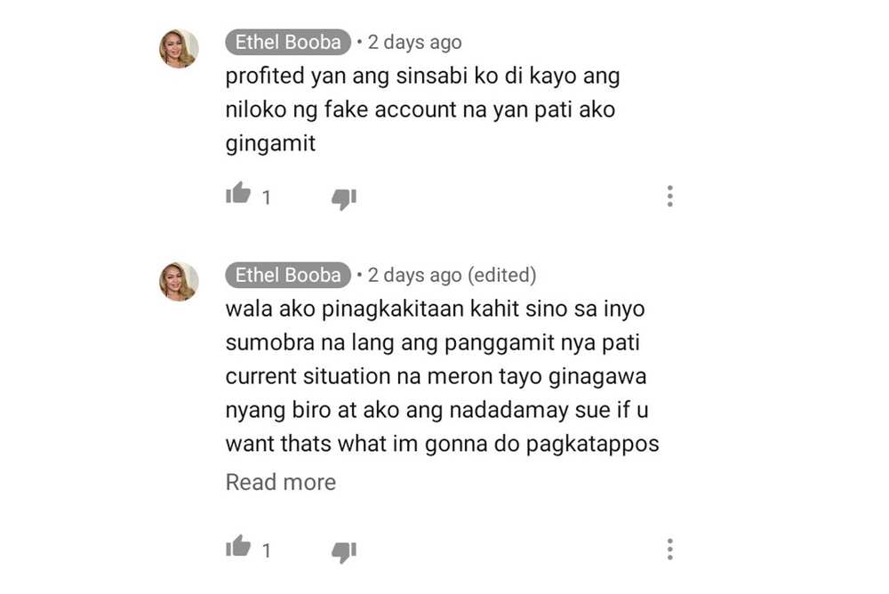This screenshot has height=594, width=889.
Task: Select the comment text beginning 'profited yan ang'
Action: point(422,109)
